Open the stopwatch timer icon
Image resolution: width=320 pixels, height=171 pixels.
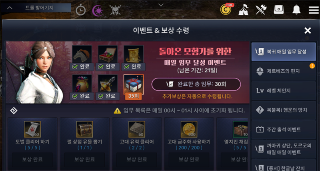[81, 10]
